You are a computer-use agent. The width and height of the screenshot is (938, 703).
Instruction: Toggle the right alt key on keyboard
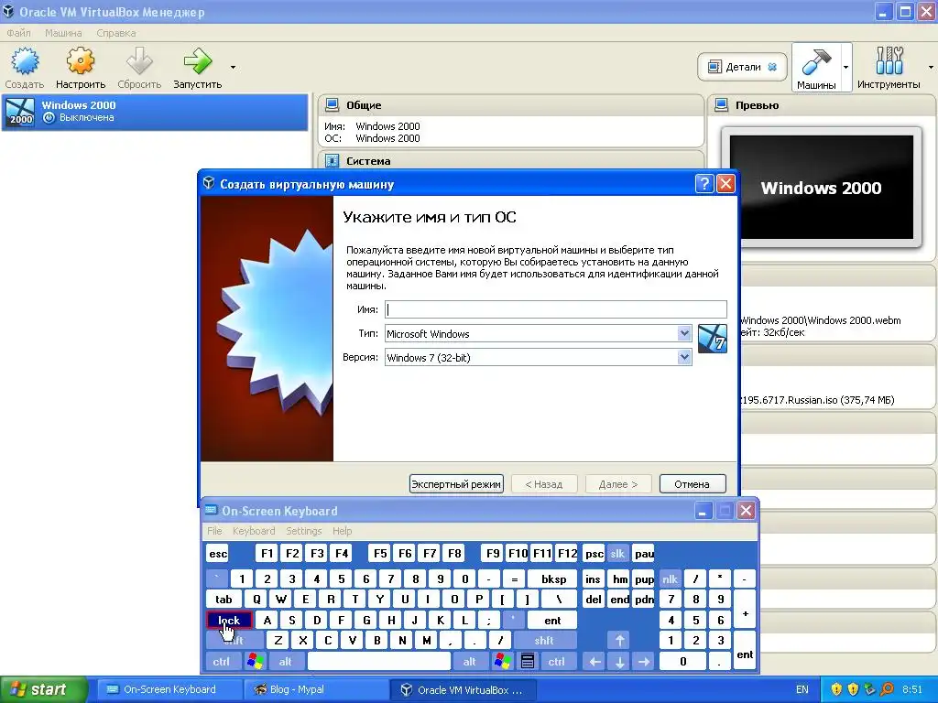470,661
